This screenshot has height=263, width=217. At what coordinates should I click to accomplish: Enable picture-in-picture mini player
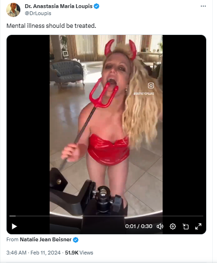click(186, 227)
